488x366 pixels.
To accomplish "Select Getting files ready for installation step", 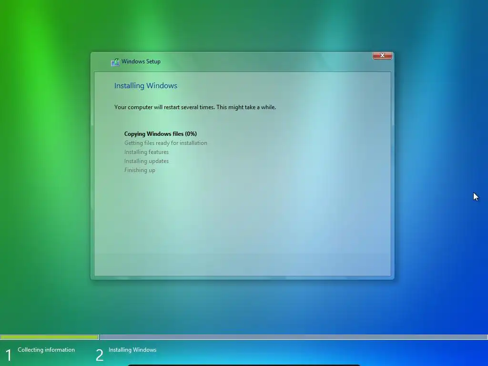I will (x=165, y=143).
